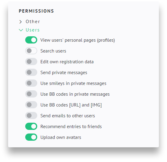Turn off Upload own avatars switch

click(31, 137)
